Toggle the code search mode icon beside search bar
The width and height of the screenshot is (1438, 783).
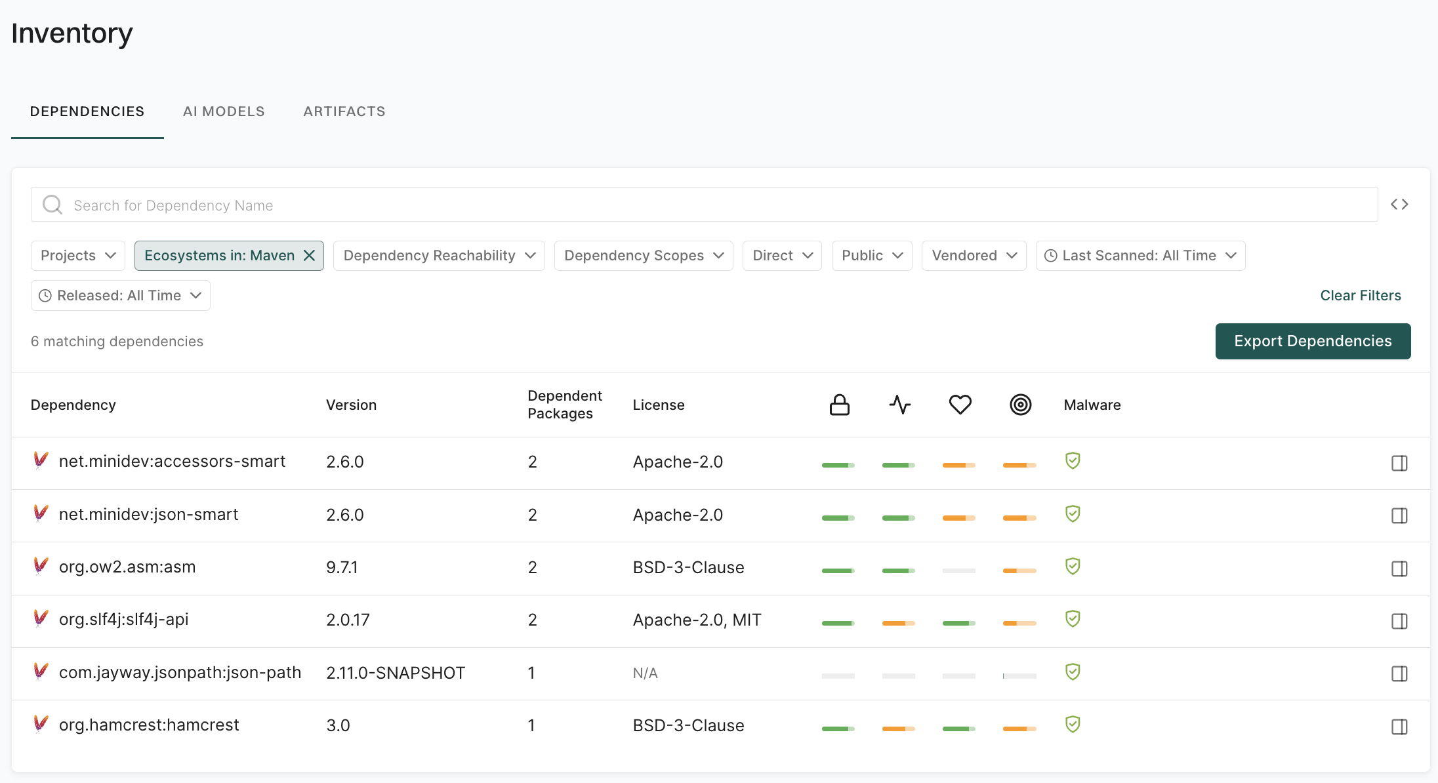(x=1399, y=204)
